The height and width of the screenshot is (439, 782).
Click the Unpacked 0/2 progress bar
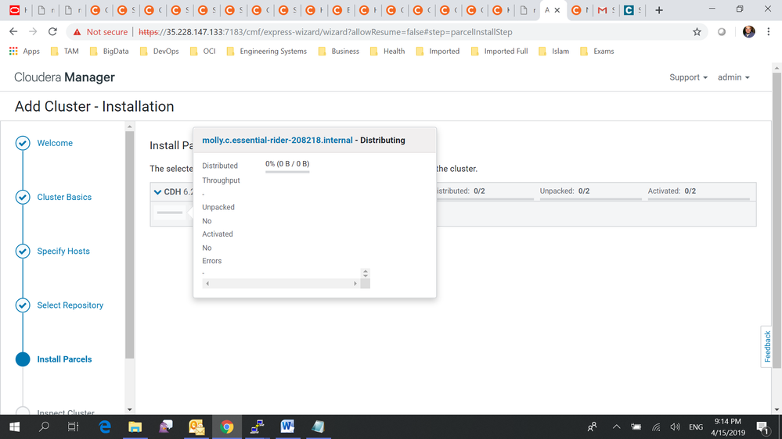590,199
